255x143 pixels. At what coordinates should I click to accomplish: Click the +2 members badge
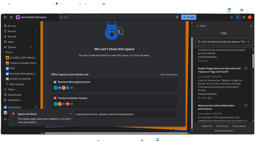pos(71,104)
